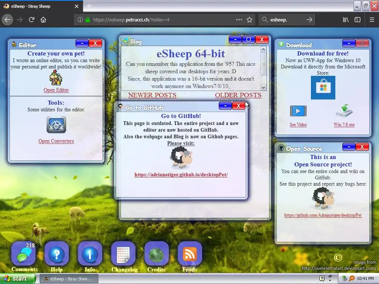Click the gear Converters icon under Tools
The height and width of the screenshot is (284, 379).
click(x=56, y=125)
